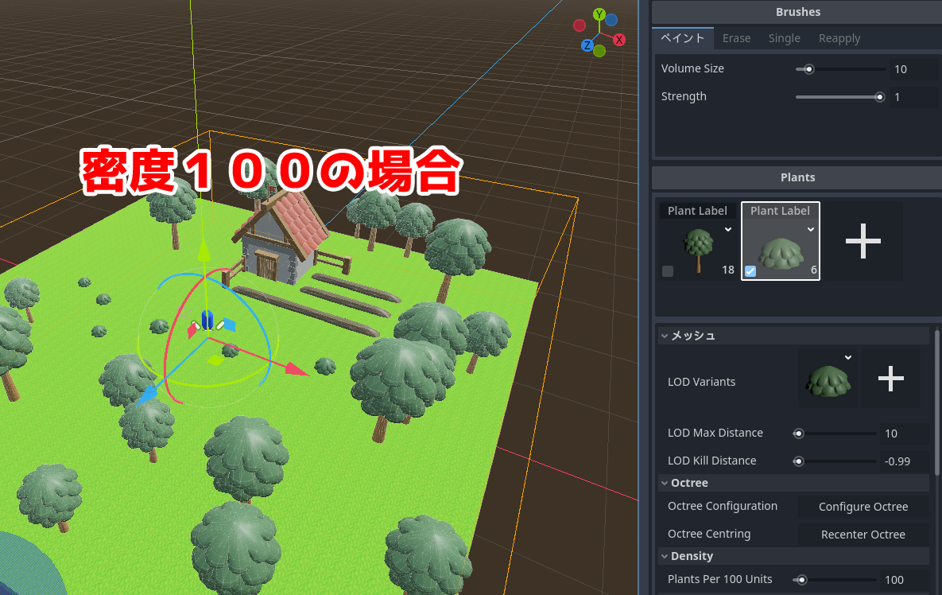Adjust the Volume Size slider
942x595 pixels.
(840, 69)
